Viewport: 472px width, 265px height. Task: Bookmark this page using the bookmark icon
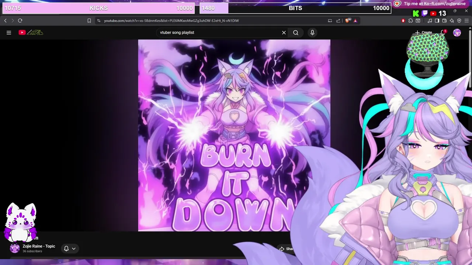click(89, 21)
